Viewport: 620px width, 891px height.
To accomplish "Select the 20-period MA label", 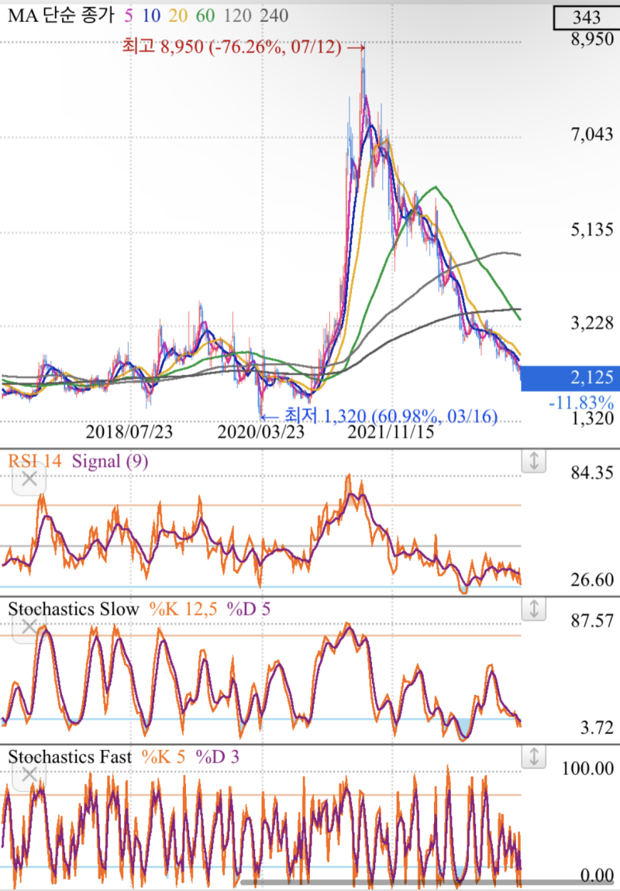I will (x=178, y=15).
